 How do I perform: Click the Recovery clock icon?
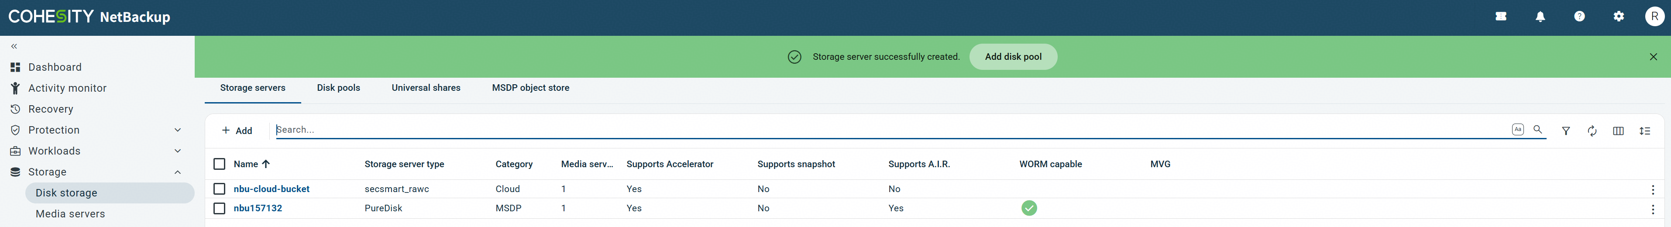16,109
